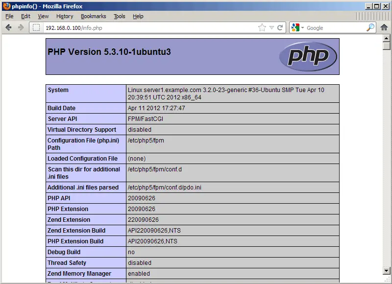Image resolution: width=392 pixels, height=284 pixels.
Task: Click the vertical scrollbar thumb
Action: [x=387, y=46]
